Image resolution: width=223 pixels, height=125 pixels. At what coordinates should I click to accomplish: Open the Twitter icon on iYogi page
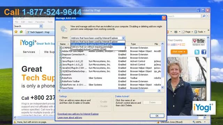coord(197,52)
